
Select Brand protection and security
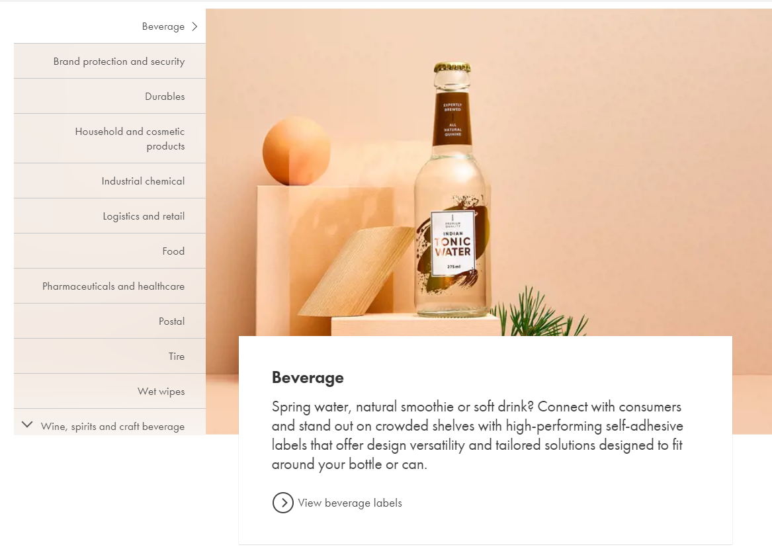click(110, 61)
